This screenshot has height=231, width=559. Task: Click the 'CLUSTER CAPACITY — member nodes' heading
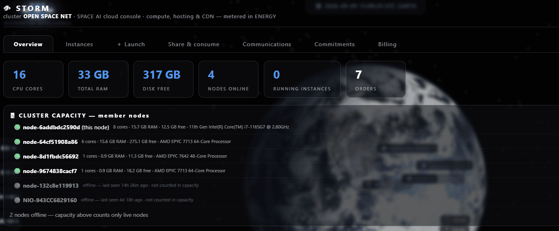tap(84, 115)
